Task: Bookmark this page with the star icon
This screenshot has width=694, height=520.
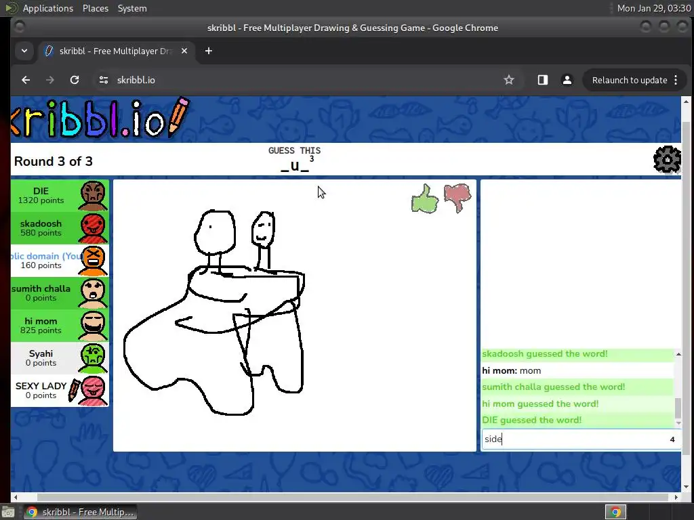Action: (x=509, y=80)
